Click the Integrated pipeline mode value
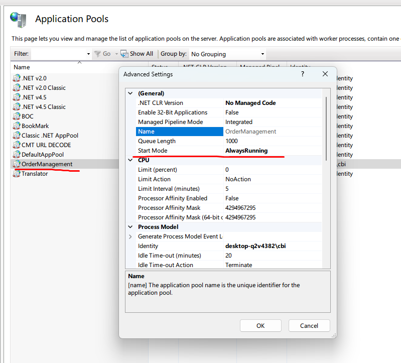This screenshot has height=363, width=401. [x=239, y=122]
